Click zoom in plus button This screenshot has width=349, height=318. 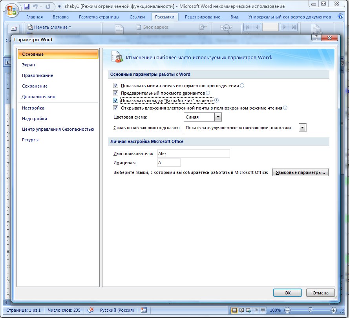click(x=333, y=310)
